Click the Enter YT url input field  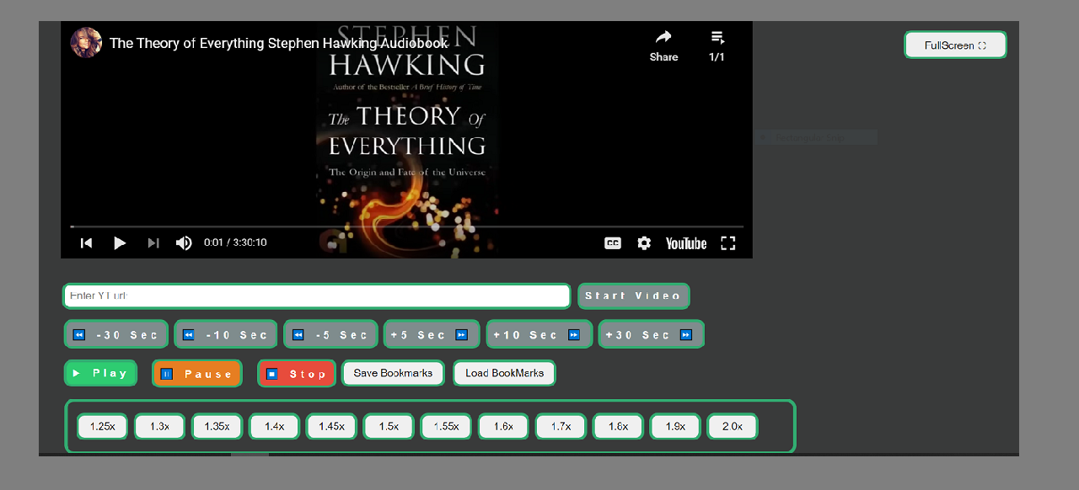(x=316, y=296)
